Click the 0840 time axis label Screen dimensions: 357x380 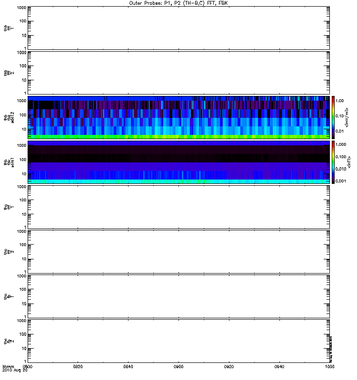(128, 367)
